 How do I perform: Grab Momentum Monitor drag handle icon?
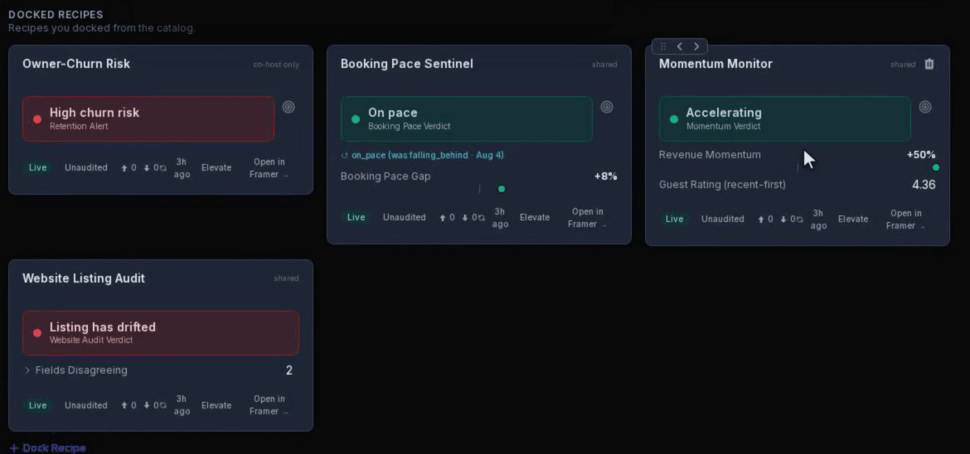(x=663, y=46)
